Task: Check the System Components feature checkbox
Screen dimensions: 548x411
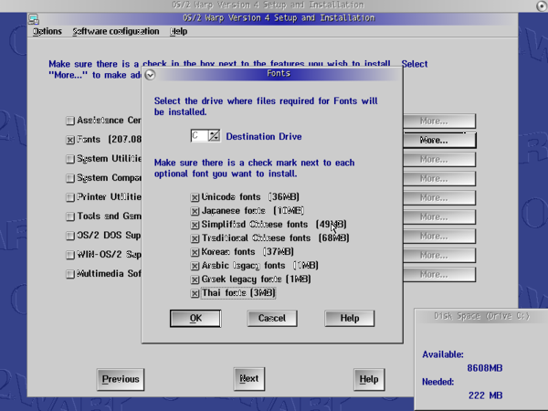Action: point(70,178)
